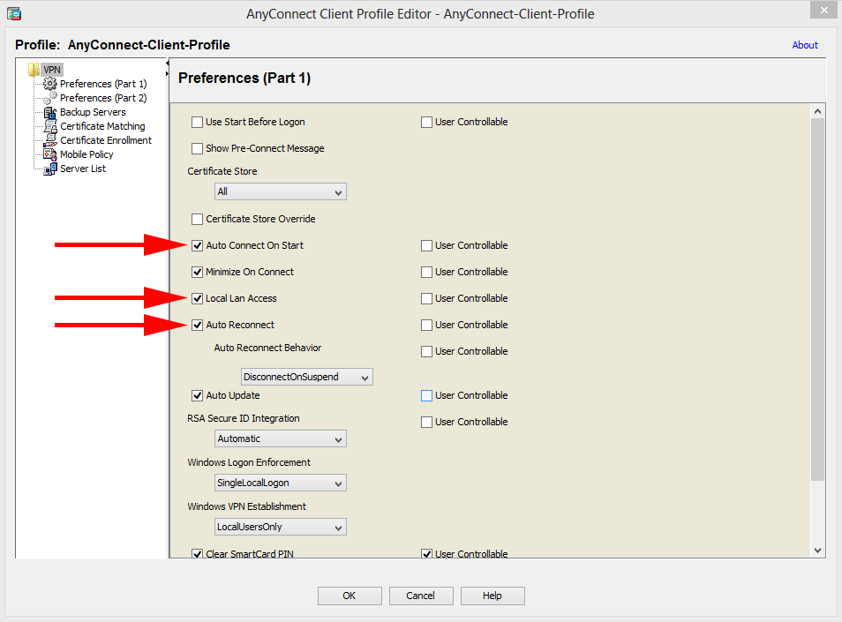Click the Preferences (Part 1) gear icon
Image resolution: width=842 pixels, height=622 pixels.
click(50, 84)
